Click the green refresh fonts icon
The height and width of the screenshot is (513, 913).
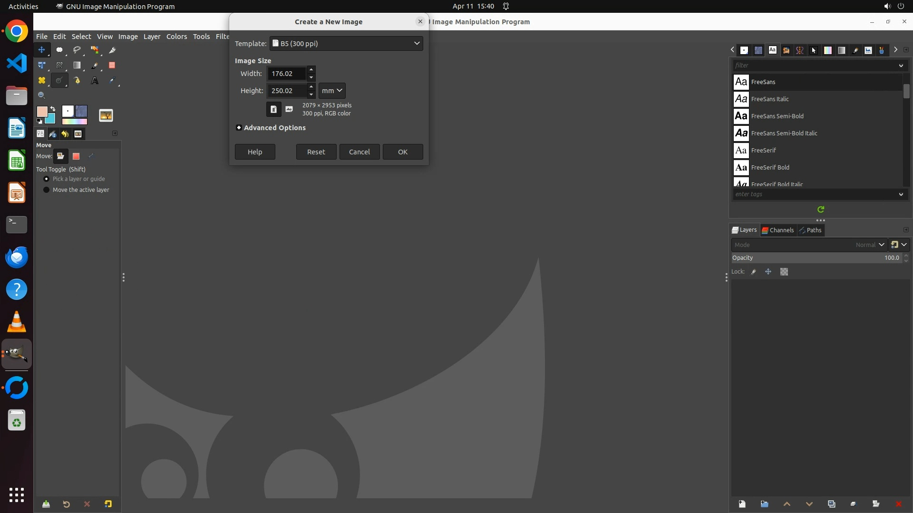pos(821,209)
